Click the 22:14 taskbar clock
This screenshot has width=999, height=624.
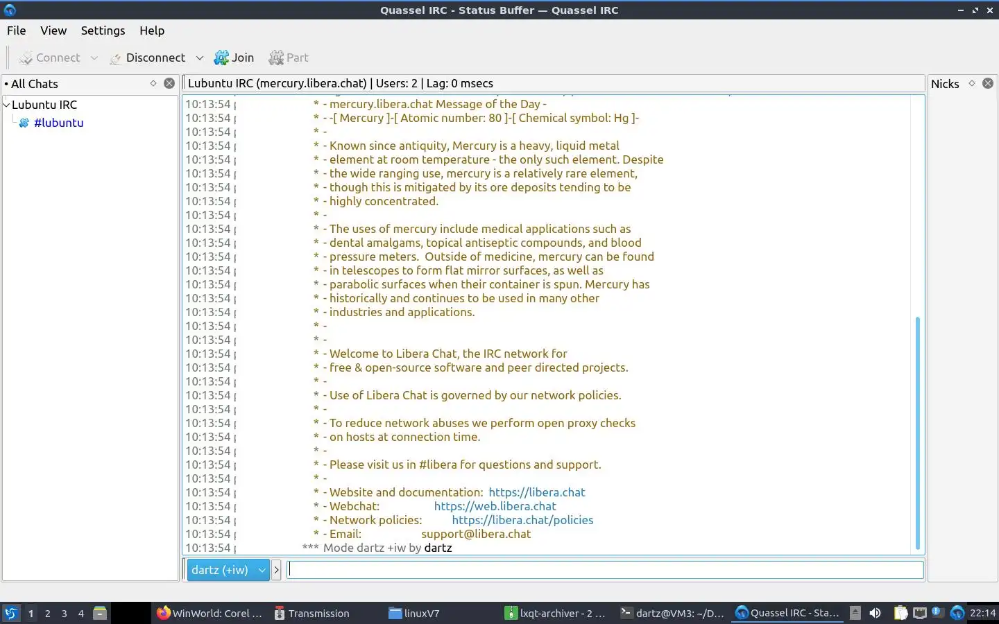click(x=982, y=613)
